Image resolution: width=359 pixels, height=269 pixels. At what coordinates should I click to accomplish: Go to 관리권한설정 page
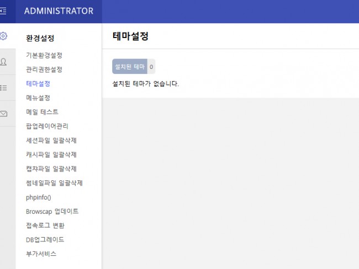point(44,69)
